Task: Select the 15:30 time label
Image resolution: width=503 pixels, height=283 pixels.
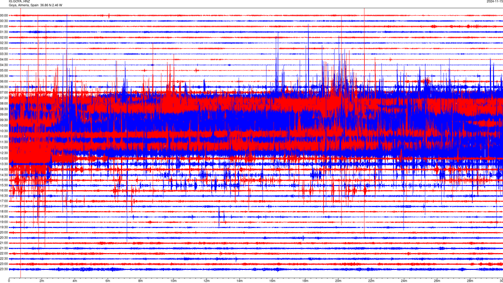Action: point(4,185)
